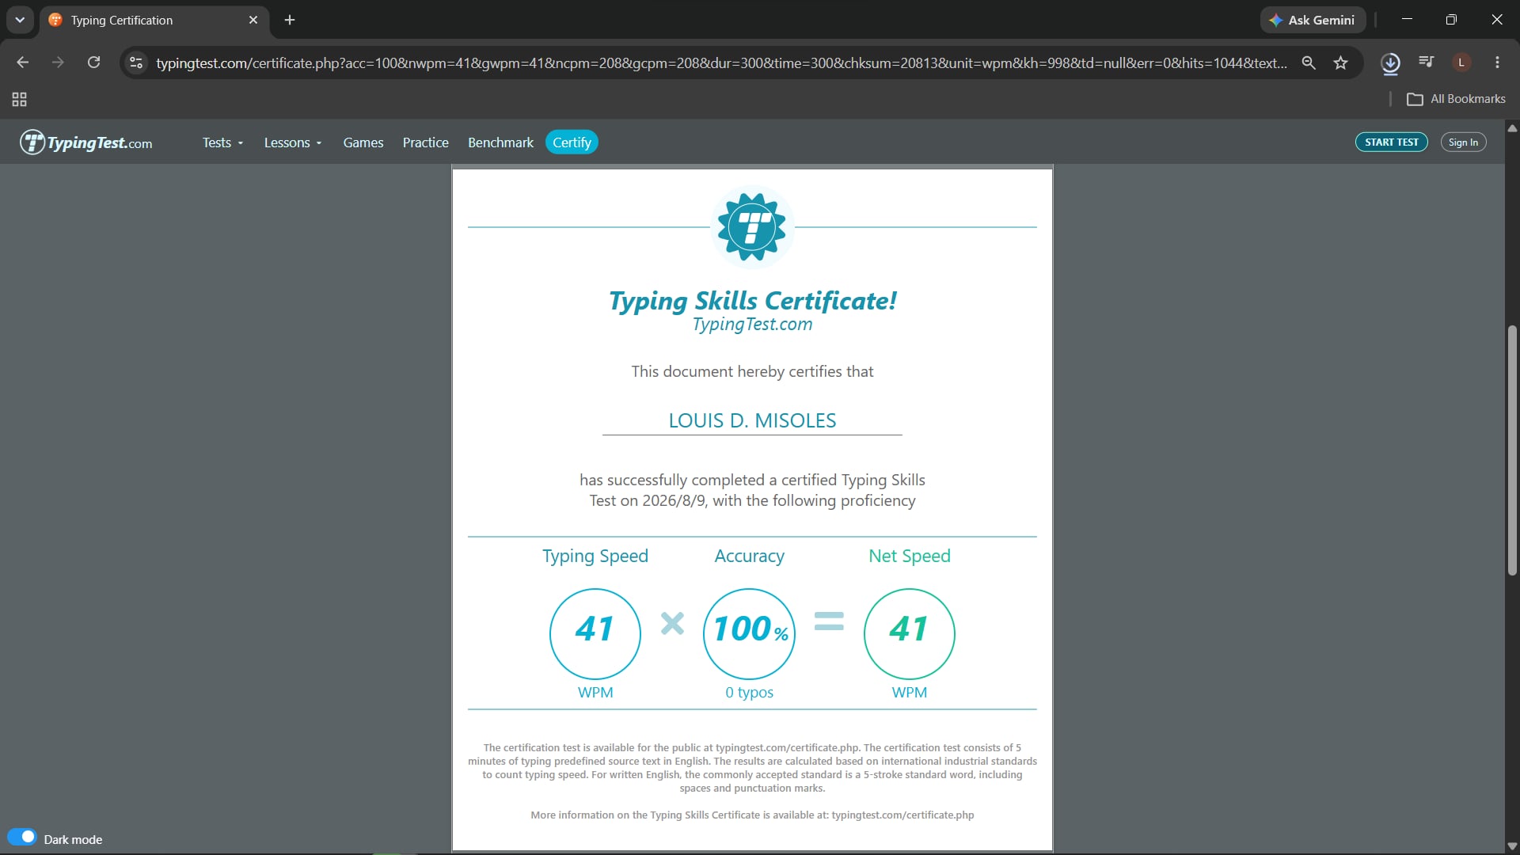The image size is (1520, 855).
Task: Click the scrollbar down arrow
Action: (x=1512, y=846)
